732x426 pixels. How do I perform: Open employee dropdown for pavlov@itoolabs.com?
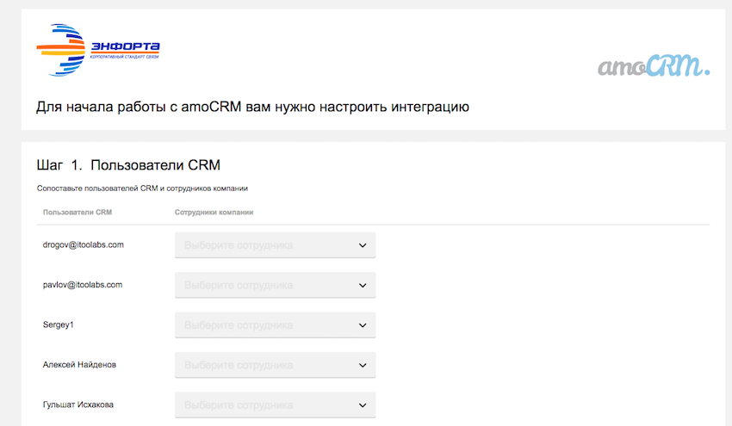point(275,285)
